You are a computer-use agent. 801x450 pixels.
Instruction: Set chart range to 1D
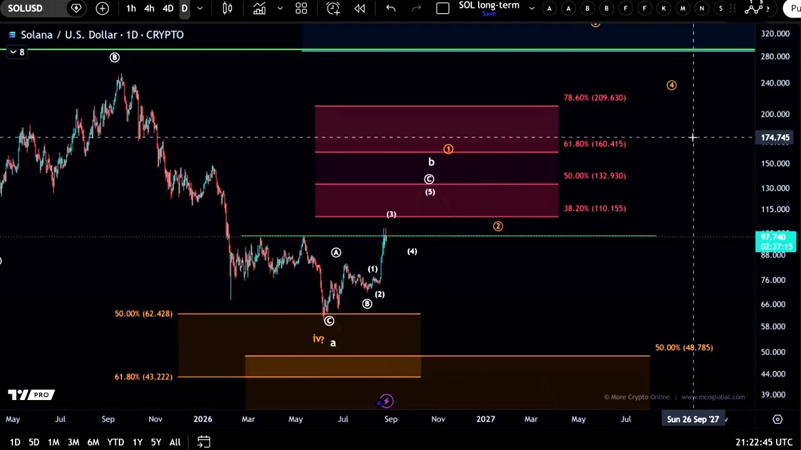coord(15,442)
